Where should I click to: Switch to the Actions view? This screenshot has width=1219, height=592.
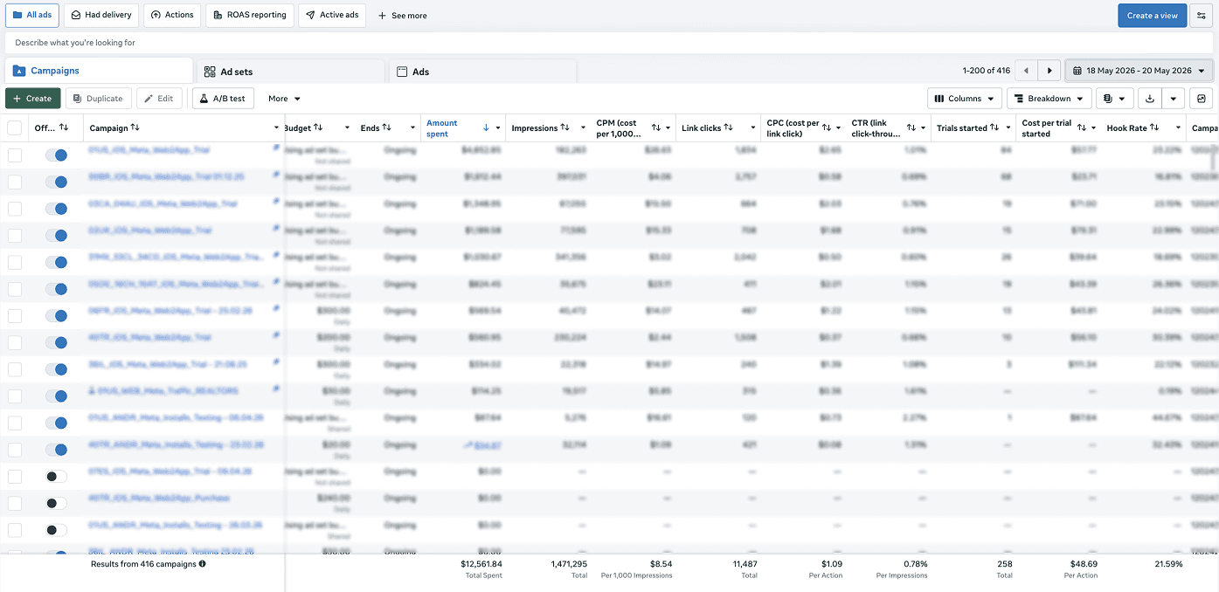(172, 15)
